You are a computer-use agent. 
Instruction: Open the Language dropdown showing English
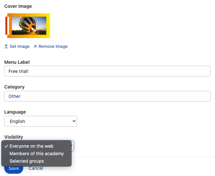pos(41,121)
